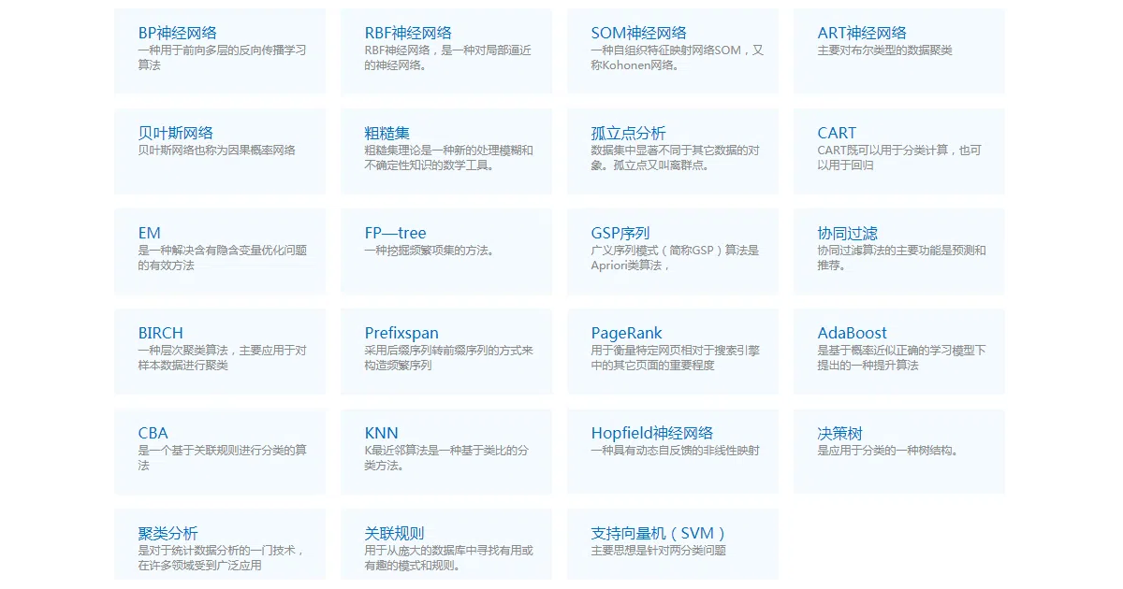This screenshot has height=589, width=1123.
Task: Open the CART algorithm link
Action: pos(837,133)
